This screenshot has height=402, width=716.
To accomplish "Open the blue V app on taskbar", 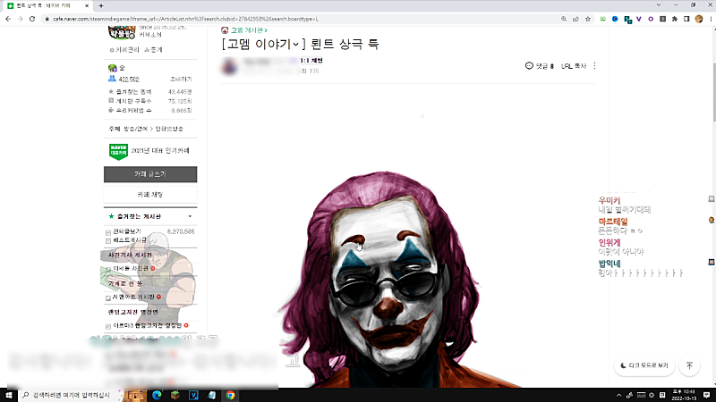I will [x=193, y=395].
